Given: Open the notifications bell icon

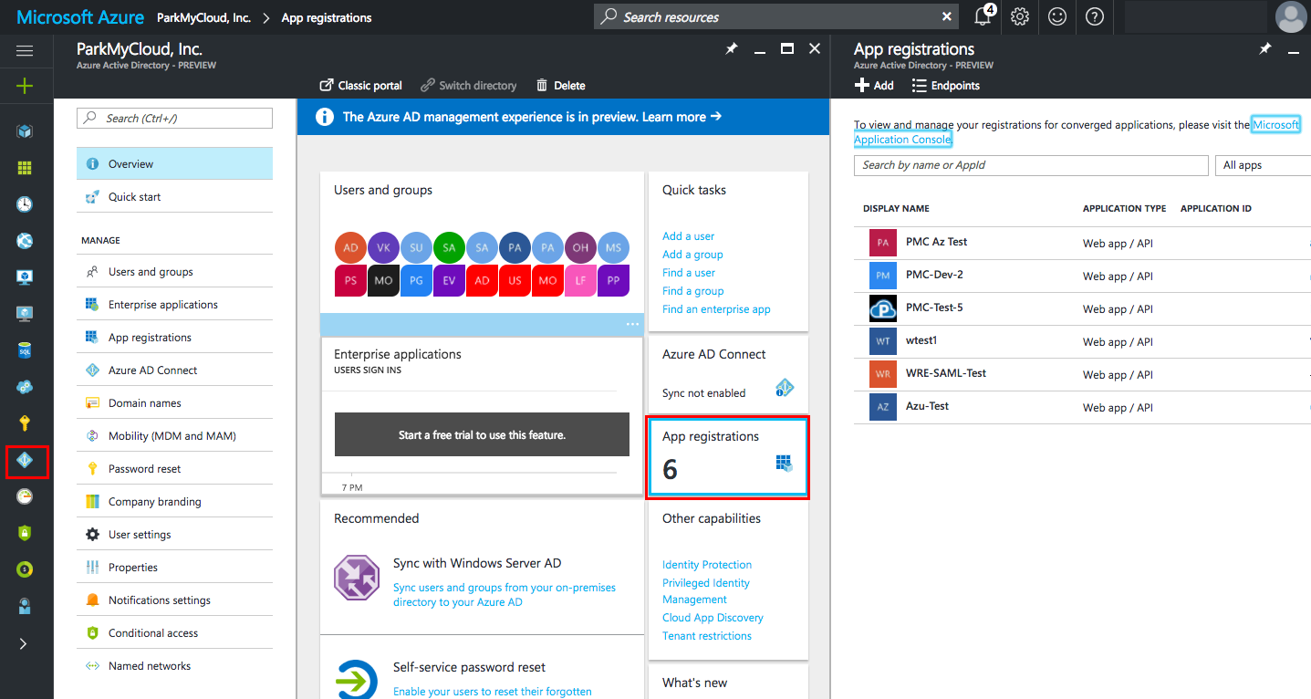Looking at the screenshot, I should point(983,16).
